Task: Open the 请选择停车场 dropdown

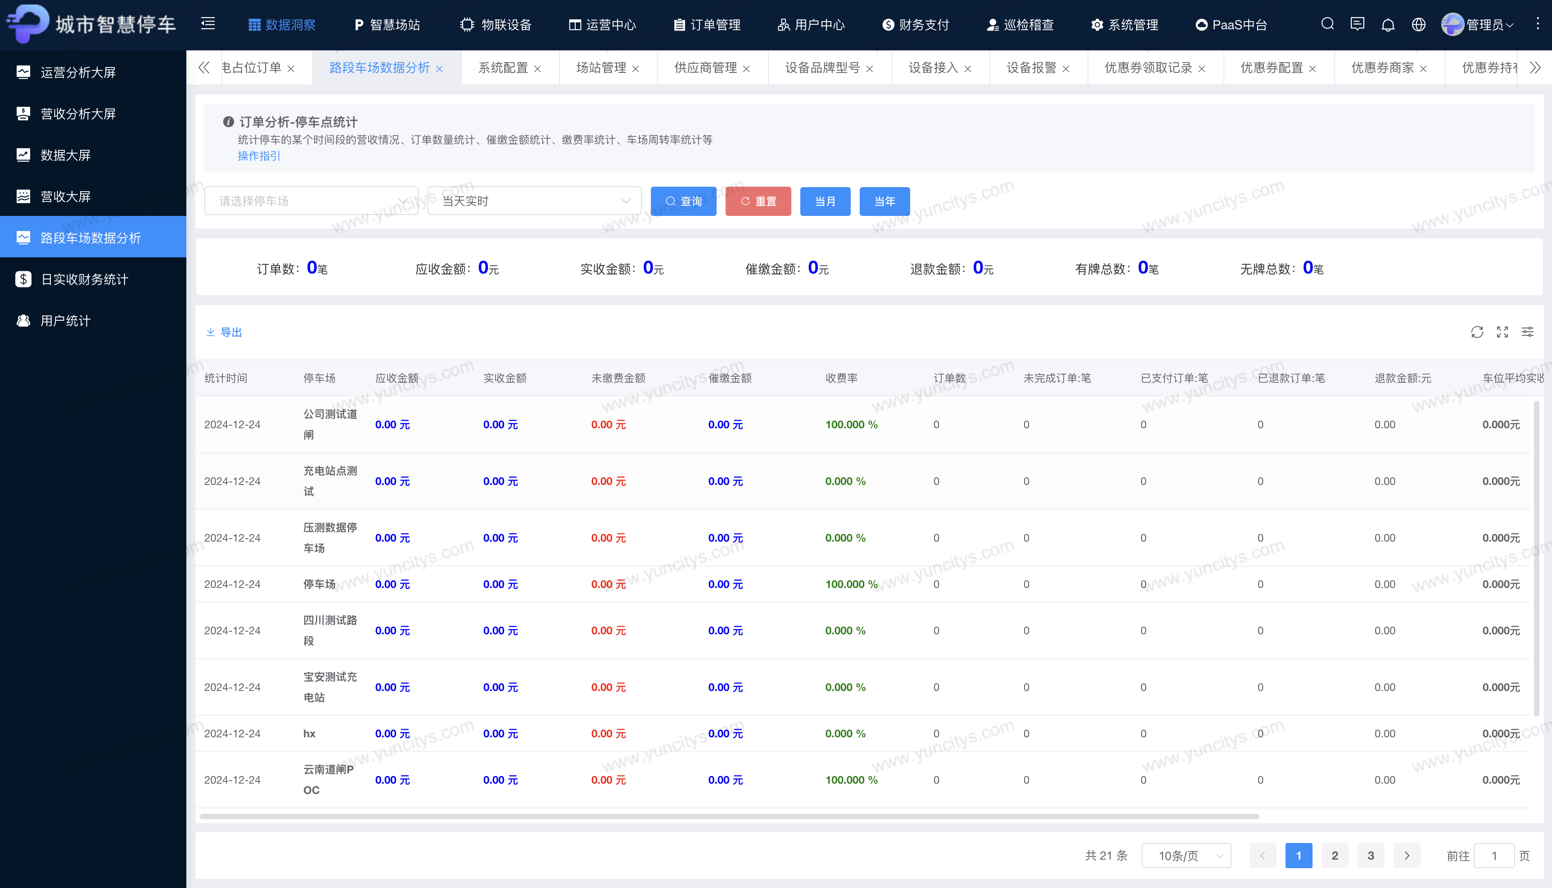Action: (x=311, y=201)
